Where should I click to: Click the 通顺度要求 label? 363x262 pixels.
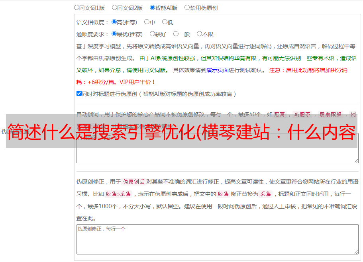pos(92,34)
